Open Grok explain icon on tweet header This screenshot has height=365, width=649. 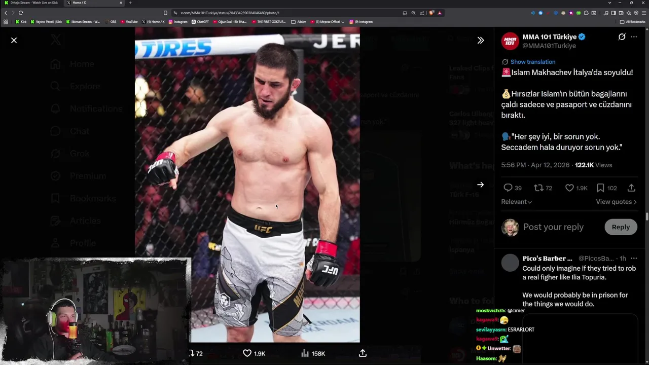coord(622,37)
